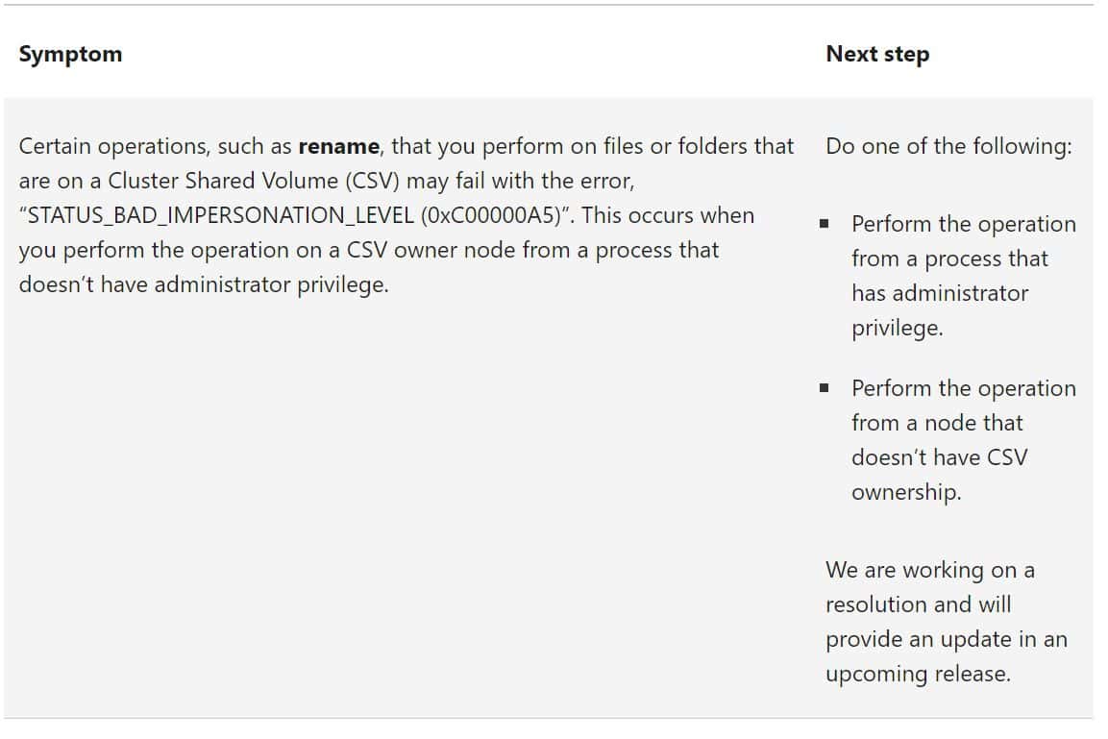The width and height of the screenshot is (1108, 739).
Task: Click 'has administrator privilege' bullet text
Action: pos(940,310)
